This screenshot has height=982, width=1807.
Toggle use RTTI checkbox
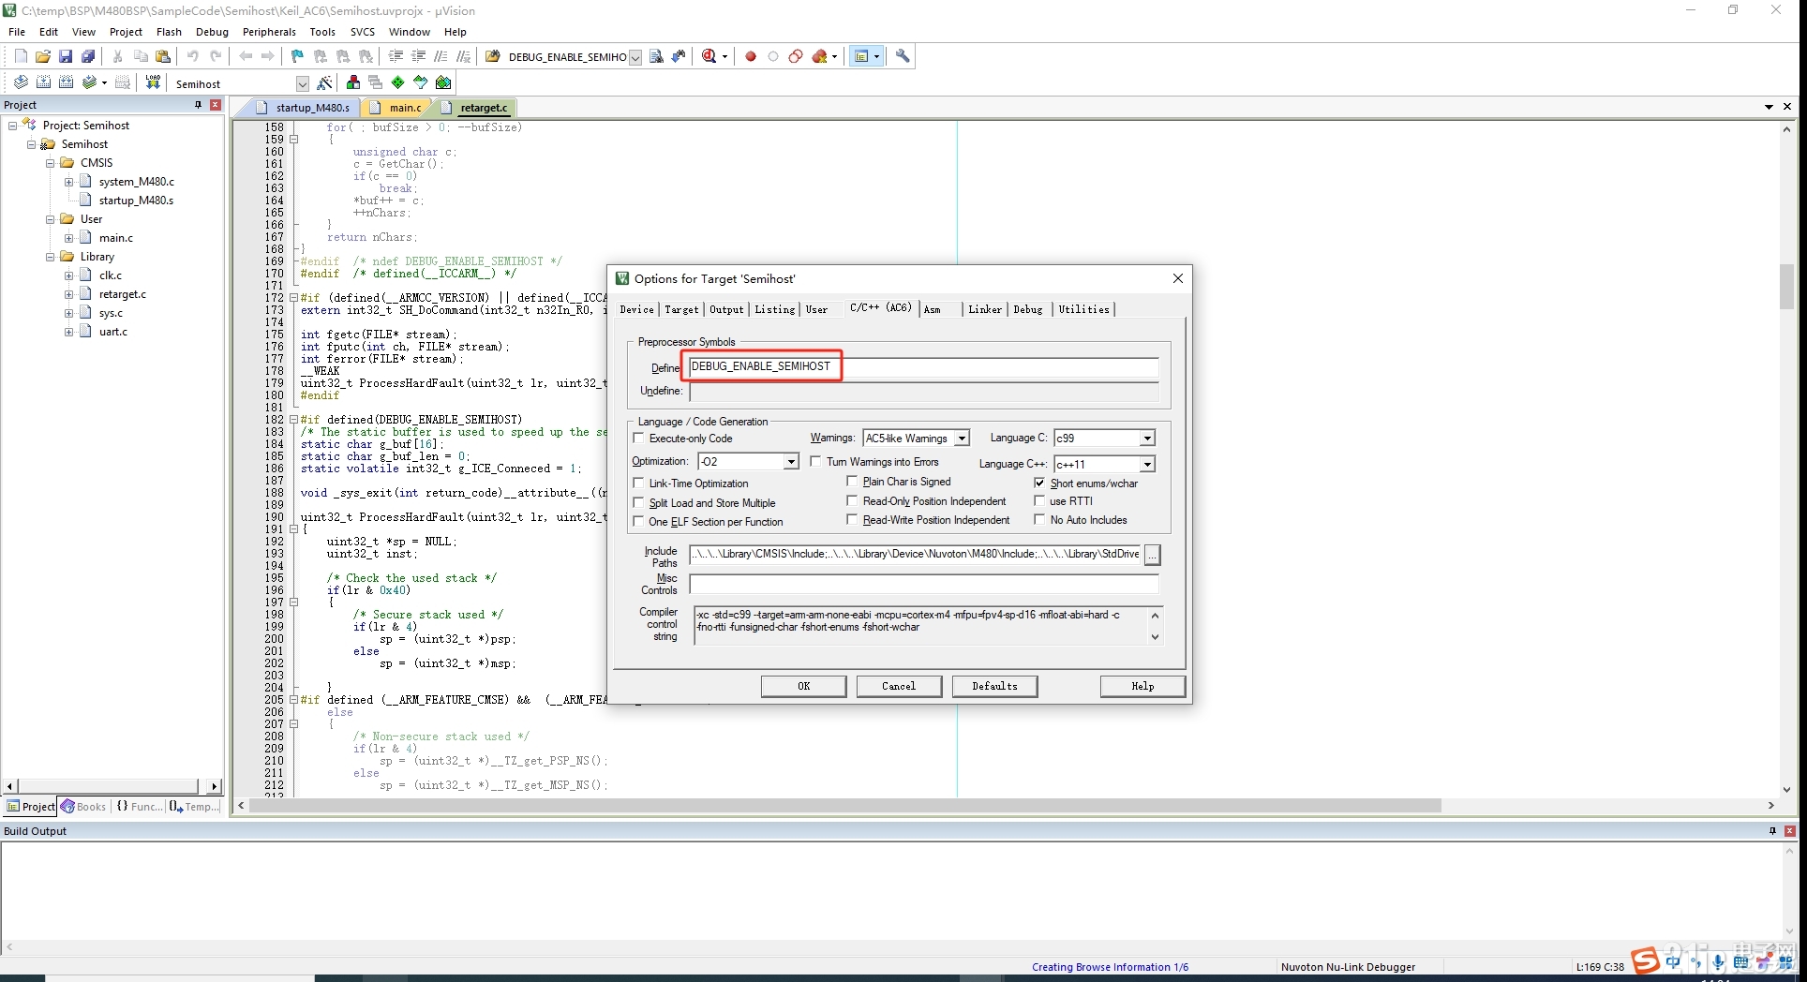(1039, 500)
